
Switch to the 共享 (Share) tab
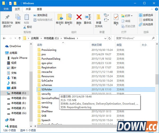pyautogui.click(x=28, y=9)
